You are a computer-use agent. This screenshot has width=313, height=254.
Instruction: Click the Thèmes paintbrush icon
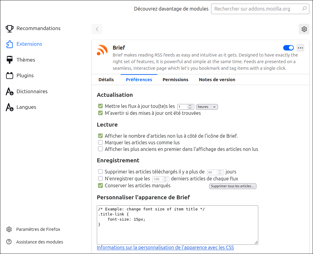point(9,60)
